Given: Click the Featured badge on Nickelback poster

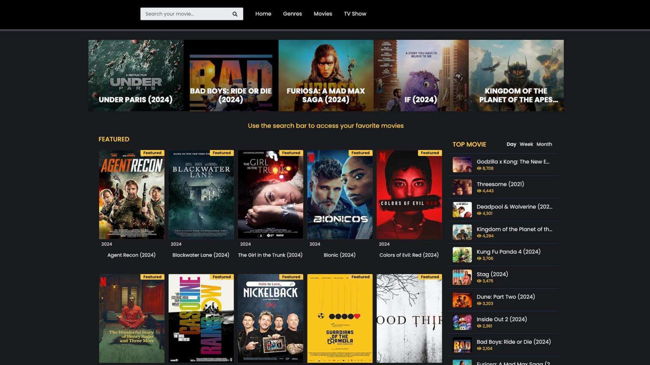Looking at the screenshot, I should tap(291, 277).
